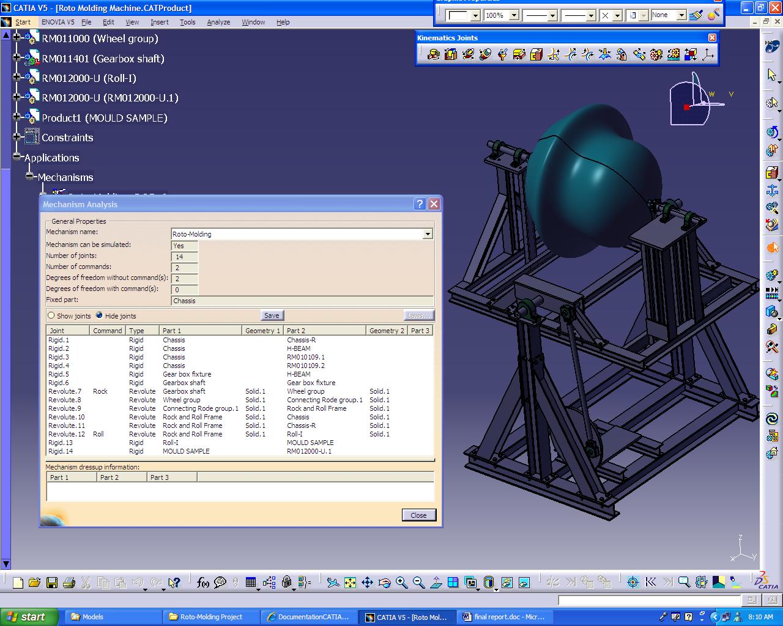
Task: Expand the RM011401 (Gearbox shaft) node
Action: coord(17,57)
